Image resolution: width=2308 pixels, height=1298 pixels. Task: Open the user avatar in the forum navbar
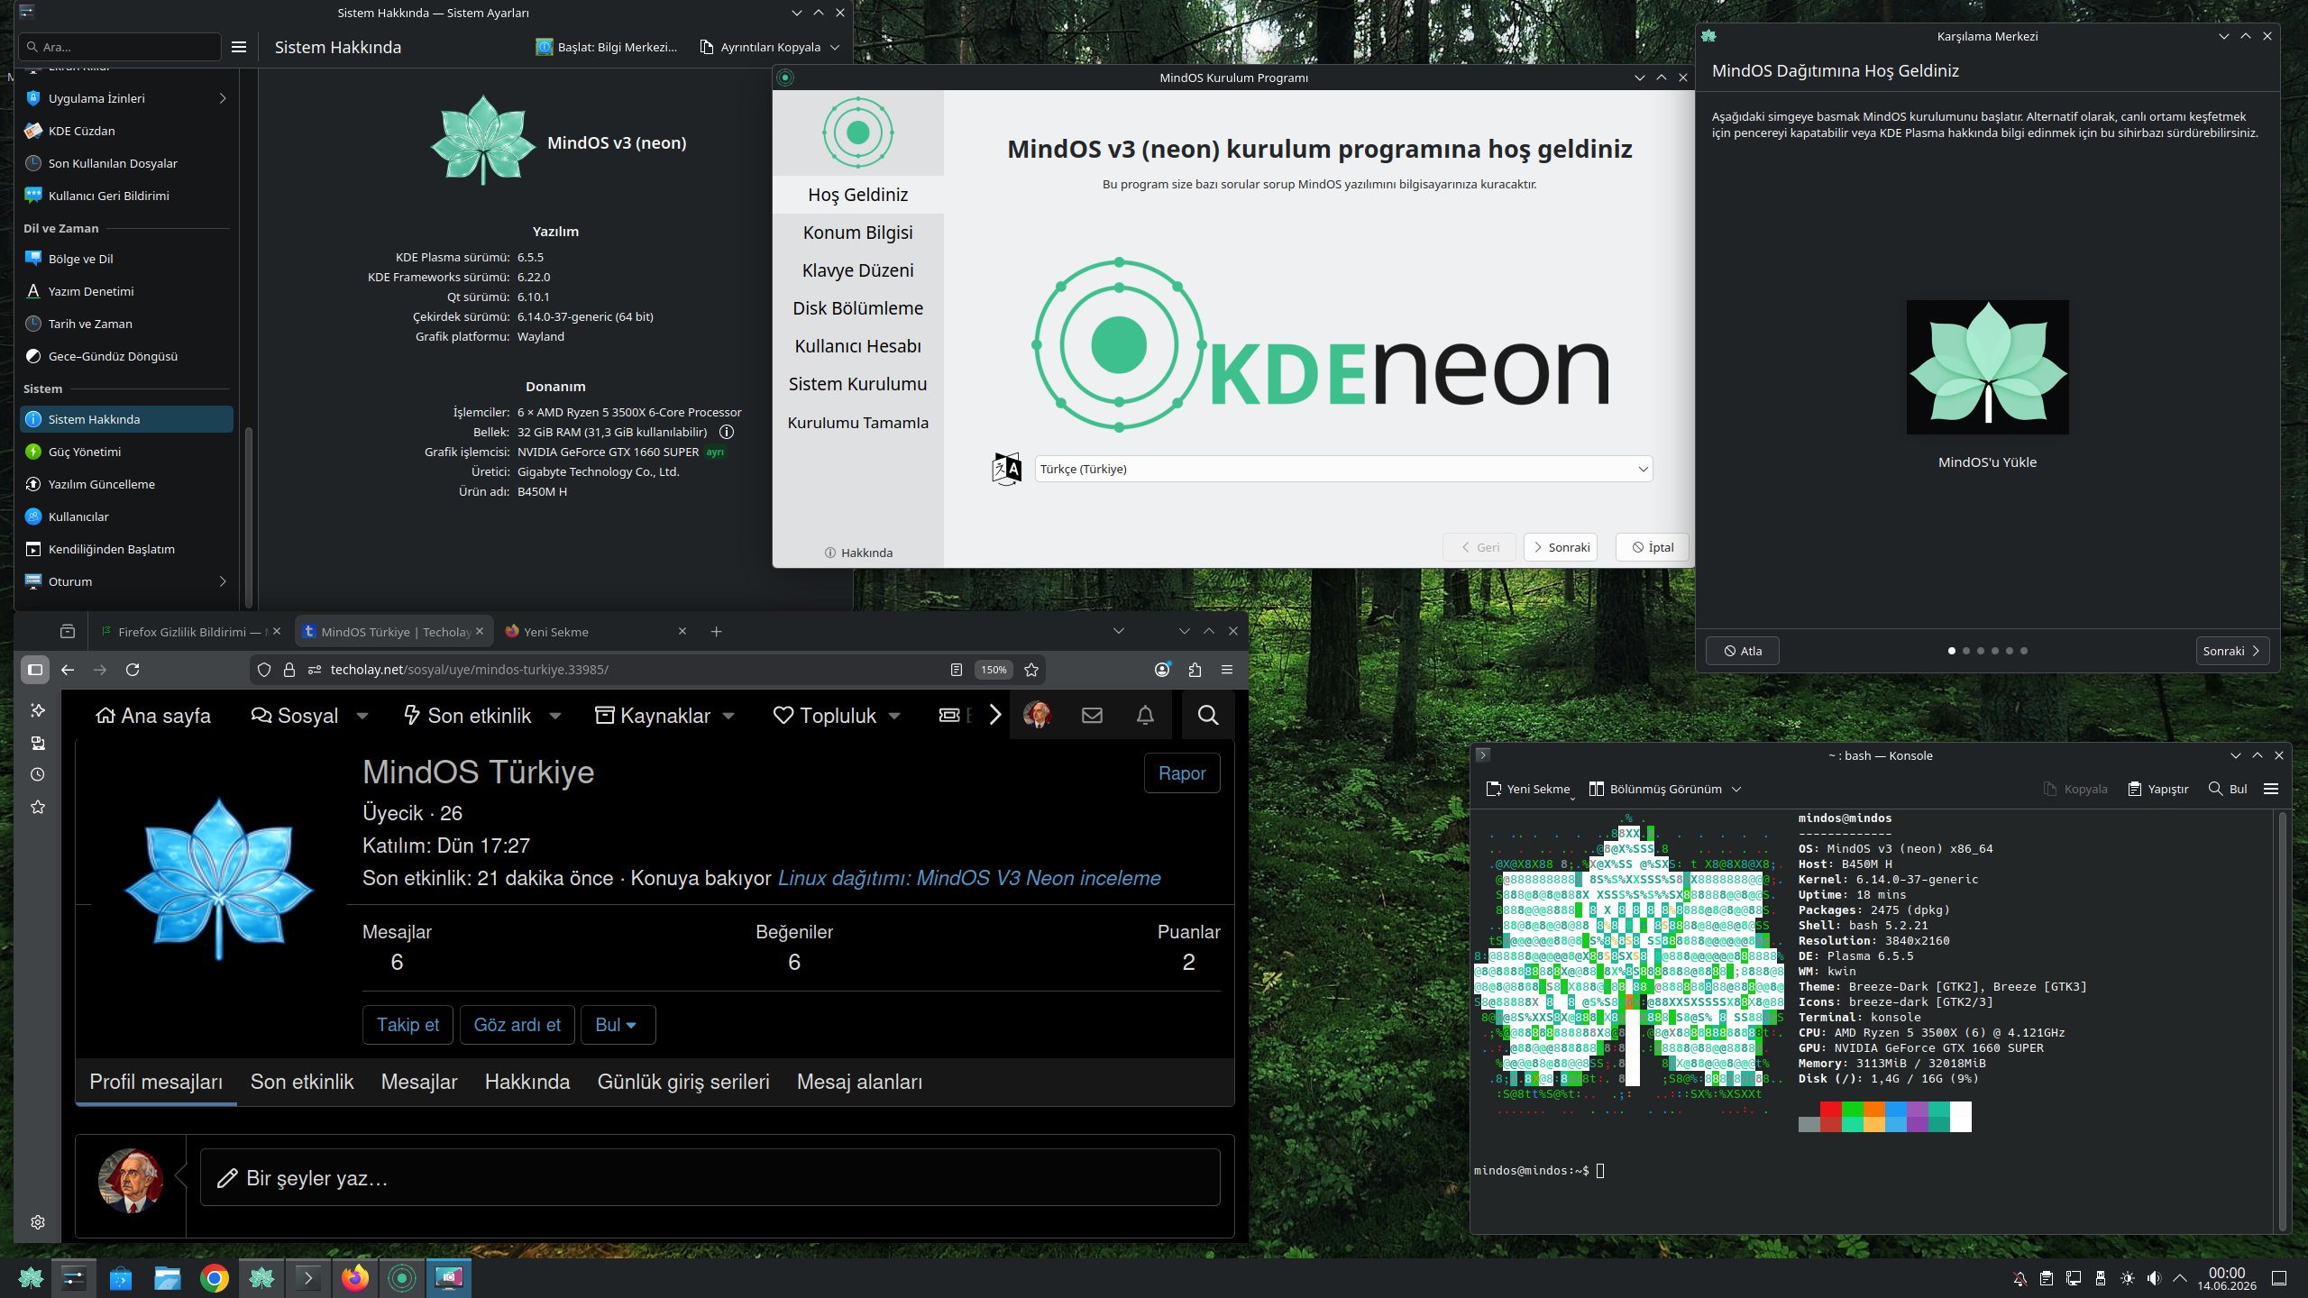tap(1038, 716)
